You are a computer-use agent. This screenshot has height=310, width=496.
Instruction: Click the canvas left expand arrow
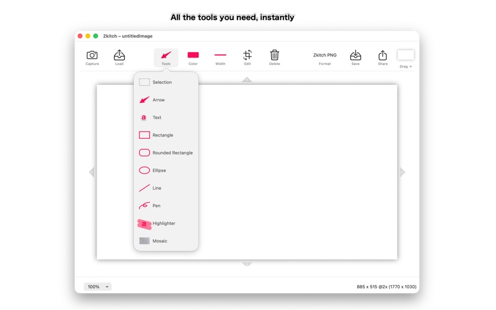click(92, 172)
